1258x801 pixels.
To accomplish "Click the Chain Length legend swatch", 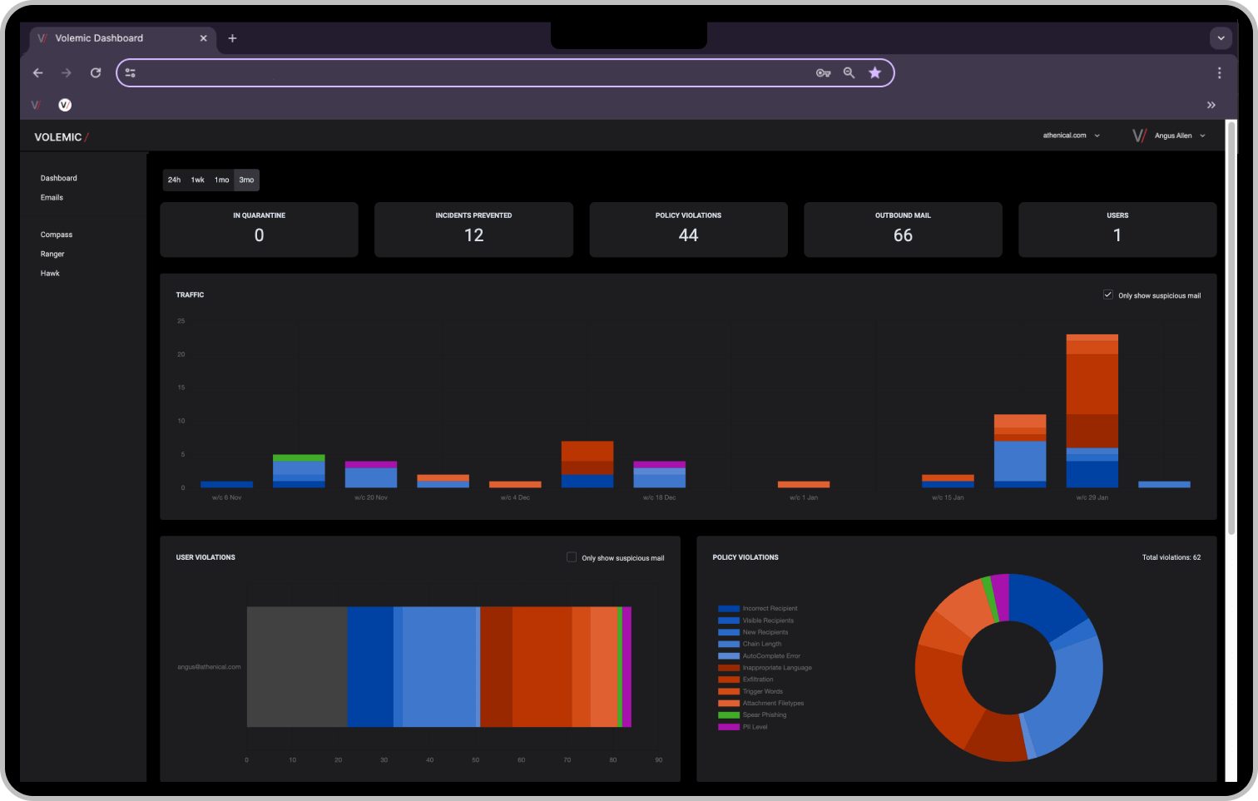I will coord(729,644).
